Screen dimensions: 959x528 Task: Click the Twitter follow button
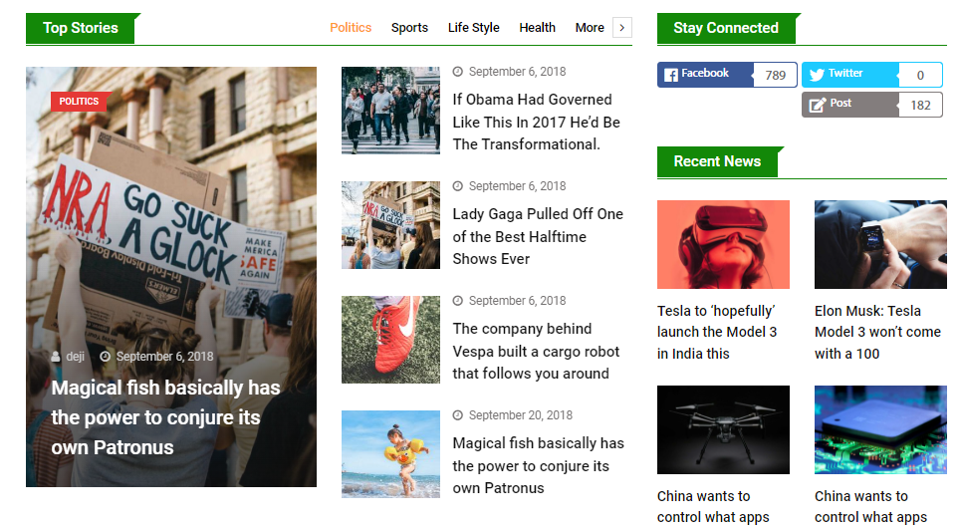pos(872,75)
